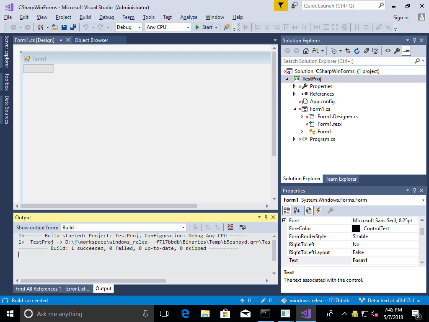429x322 pixels.
Task: Click the Alphabetical sort icon in Properties
Action: (297, 210)
